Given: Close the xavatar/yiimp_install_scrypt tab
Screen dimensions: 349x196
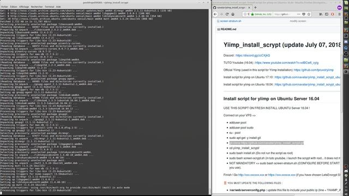Looking at the screenshot, I should point(249,7).
